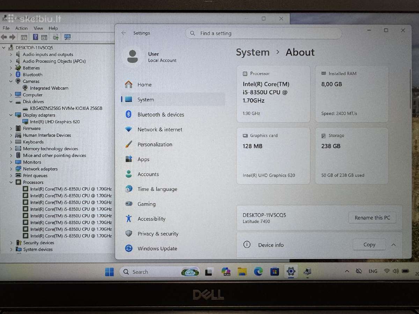The image size is (419, 314).
Task: Select Integrated Webcam device
Action: tap(49, 88)
